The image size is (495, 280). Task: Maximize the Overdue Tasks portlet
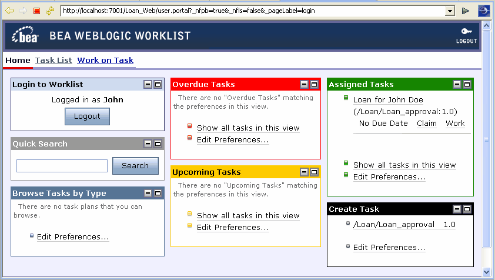tap(314, 84)
